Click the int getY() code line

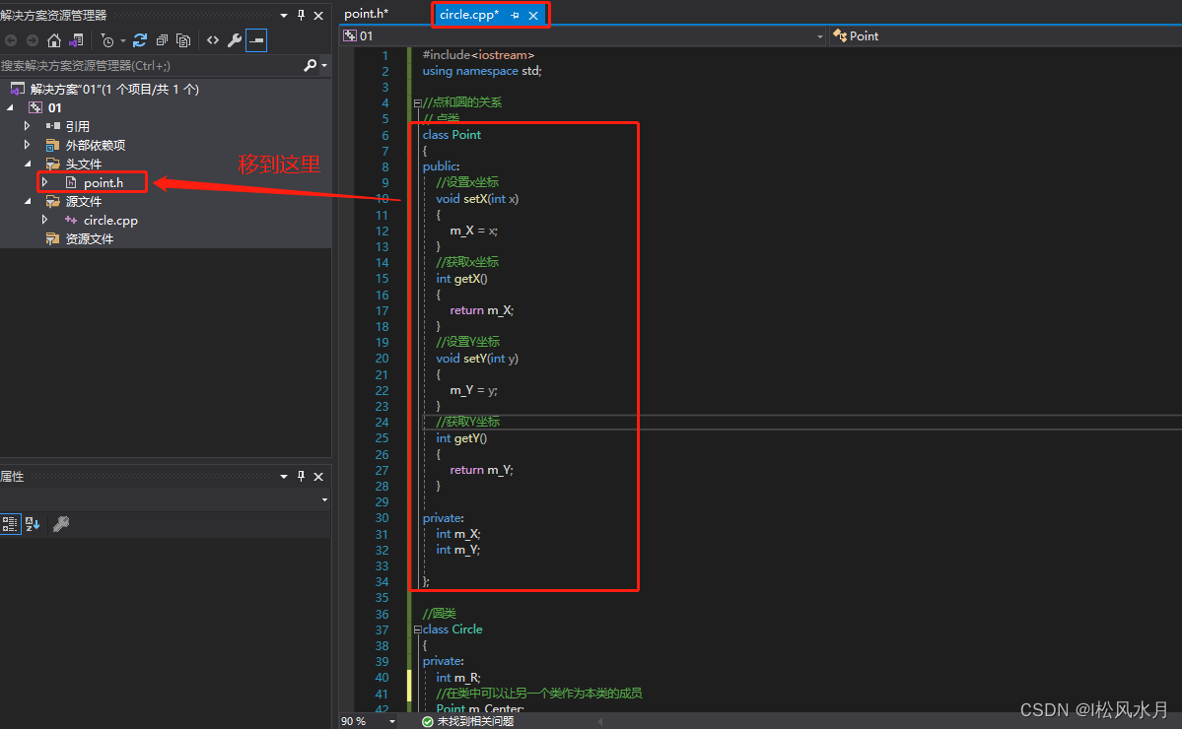coord(461,438)
